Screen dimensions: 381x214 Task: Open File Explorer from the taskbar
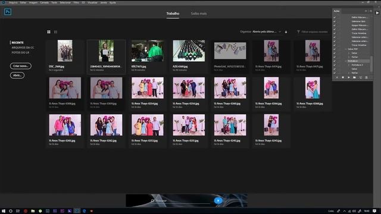point(33,211)
